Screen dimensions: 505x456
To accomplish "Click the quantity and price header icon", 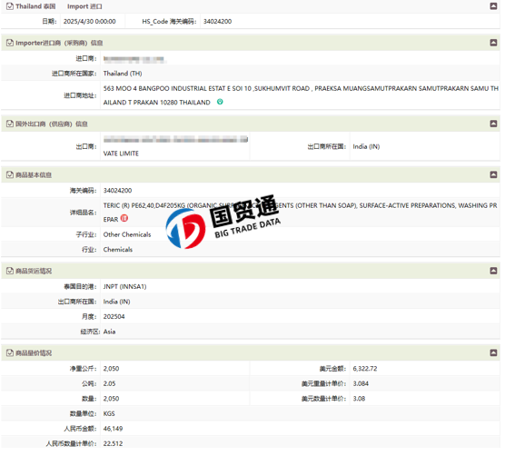I will click(10, 353).
